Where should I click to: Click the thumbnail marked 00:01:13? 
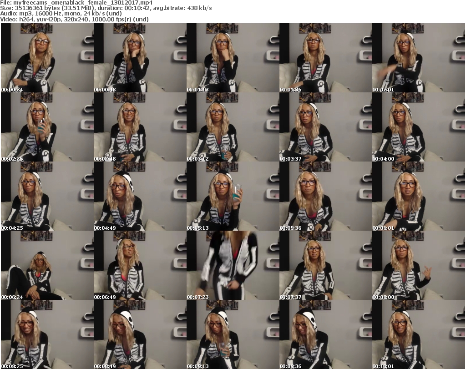pos(233,58)
